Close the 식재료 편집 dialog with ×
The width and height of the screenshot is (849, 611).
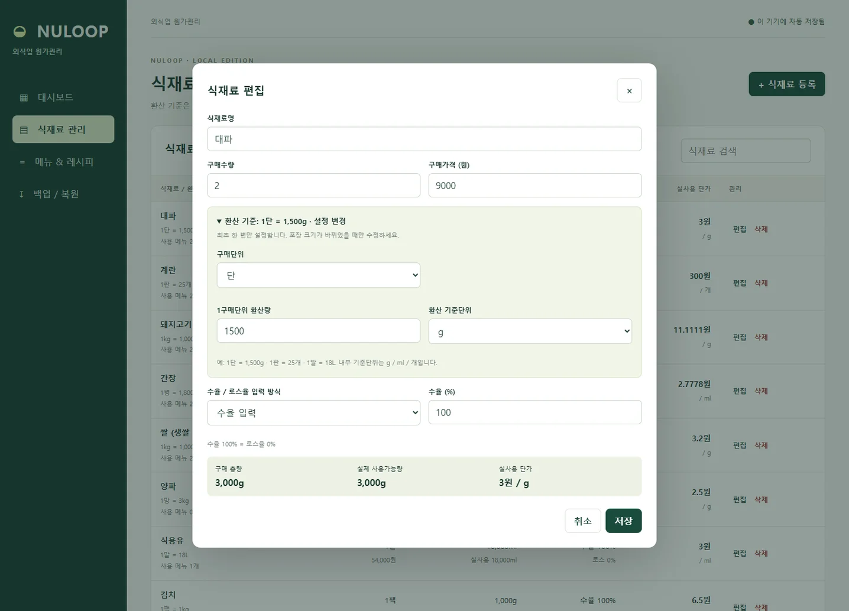tap(629, 90)
